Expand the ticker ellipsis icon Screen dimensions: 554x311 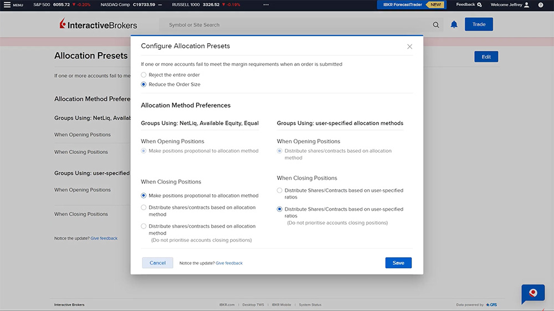(266, 4)
